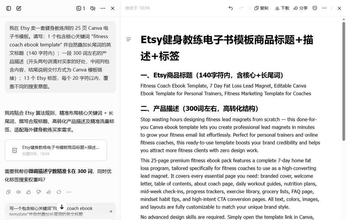Click bold text 微调描述字数精准卡在 300 词
The width and height of the screenshot is (346, 220).
60,171
